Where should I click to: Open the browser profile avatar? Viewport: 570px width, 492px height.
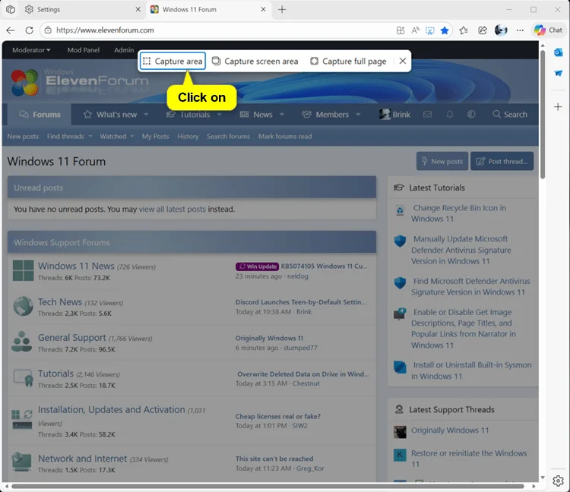pyautogui.click(x=501, y=30)
